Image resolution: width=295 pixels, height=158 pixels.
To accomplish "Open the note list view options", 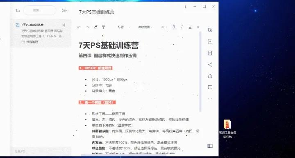I will click(64, 10).
